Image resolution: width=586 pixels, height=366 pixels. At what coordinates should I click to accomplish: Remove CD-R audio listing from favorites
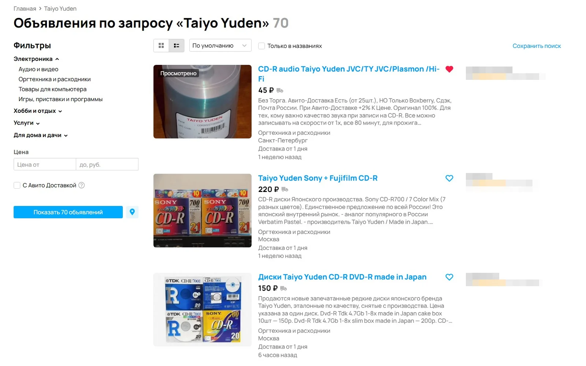pos(449,69)
